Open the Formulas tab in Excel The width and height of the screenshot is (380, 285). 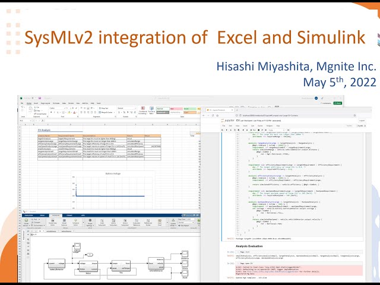(x=56, y=103)
